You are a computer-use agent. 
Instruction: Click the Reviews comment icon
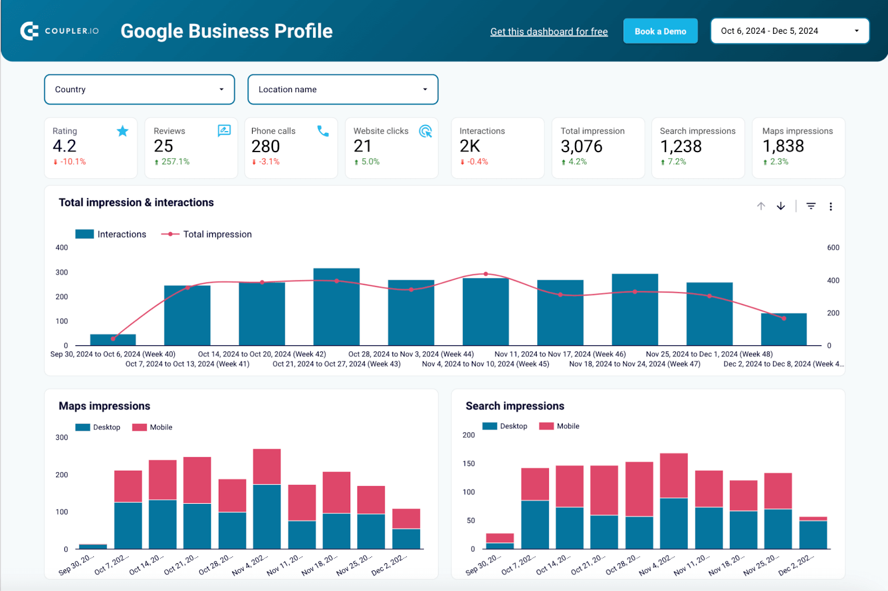tap(224, 131)
